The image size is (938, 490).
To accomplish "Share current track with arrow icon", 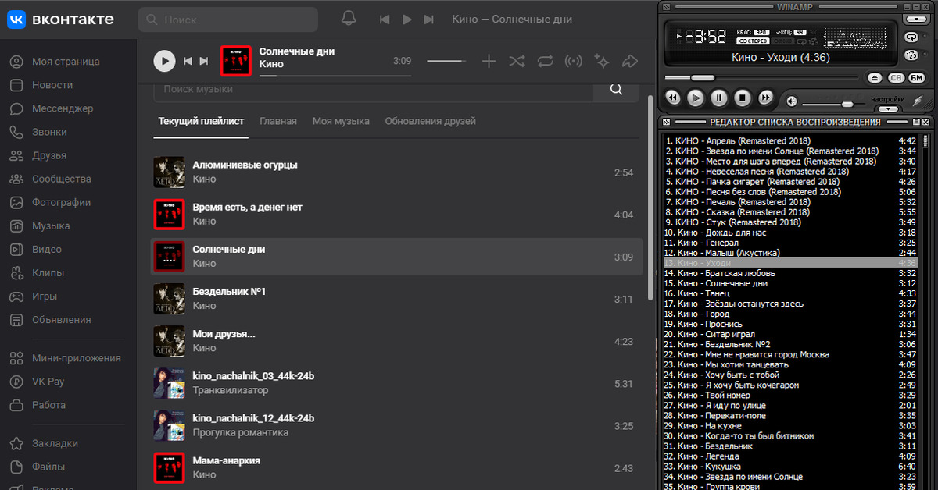I will 629,61.
